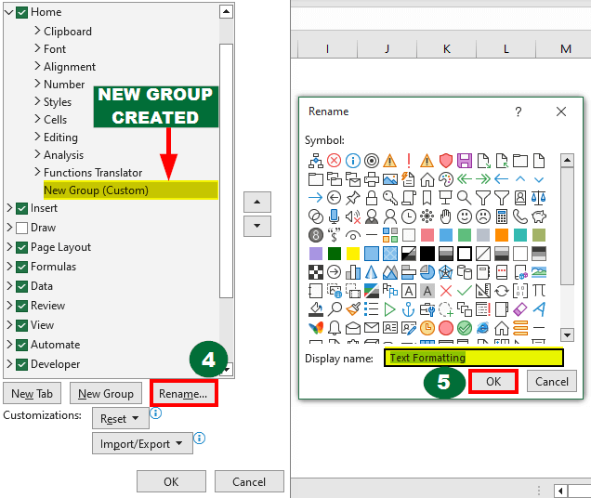Enable the Draw tab checkbox
Image resolution: width=591 pixels, height=498 pixels.
(22, 228)
